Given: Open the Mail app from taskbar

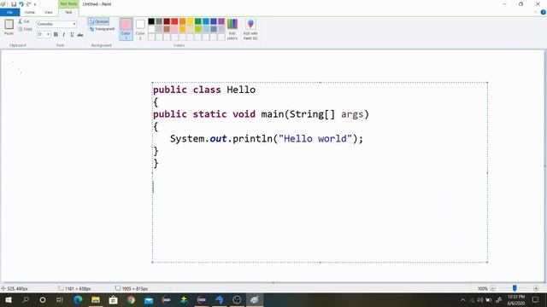Looking at the screenshot, I should coord(149,299).
